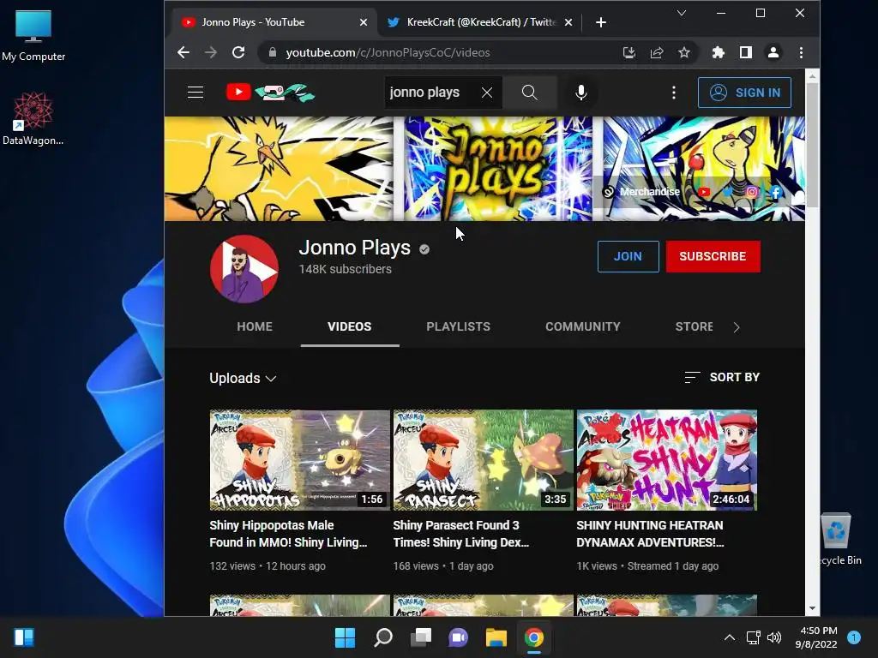
Task: Click the Chrome taskbar icon
Action: [x=533, y=637]
